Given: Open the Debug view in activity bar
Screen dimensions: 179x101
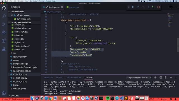Looking at the screenshot, I should [4, 33].
